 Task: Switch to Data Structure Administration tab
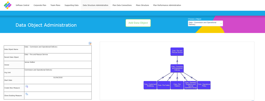point(96,5)
